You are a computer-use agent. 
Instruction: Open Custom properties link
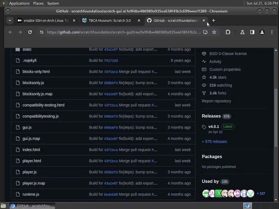[225, 69]
